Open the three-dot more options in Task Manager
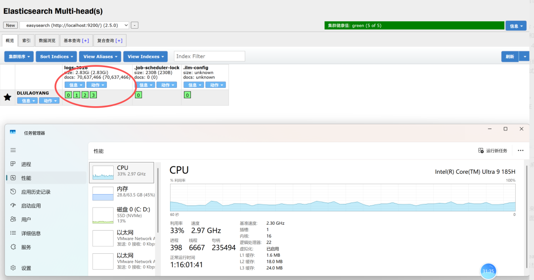534x280 pixels. (520, 151)
